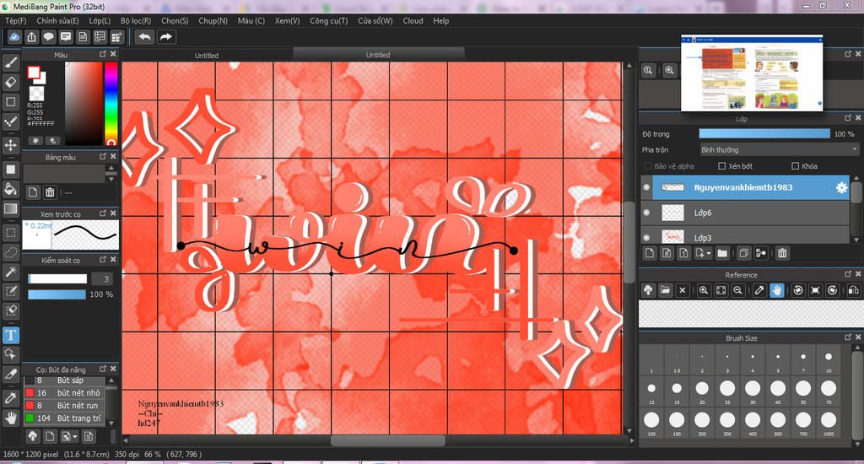Screen dimensions: 864x464
Task: Click the Undo arrow in toolbar
Action: click(x=144, y=37)
